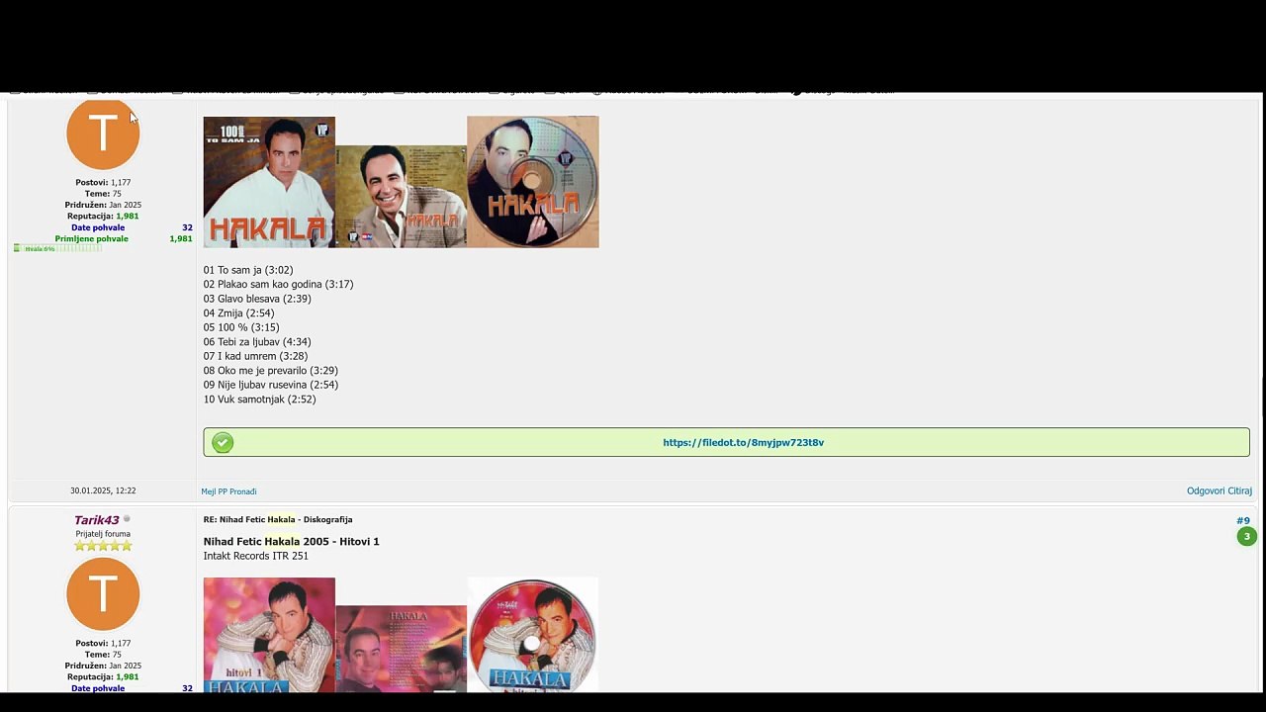The image size is (1266, 712).
Task: Click the heading Nihad Fetic Hakala 2005 - Hitovi 1
Action: pyautogui.click(x=292, y=541)
